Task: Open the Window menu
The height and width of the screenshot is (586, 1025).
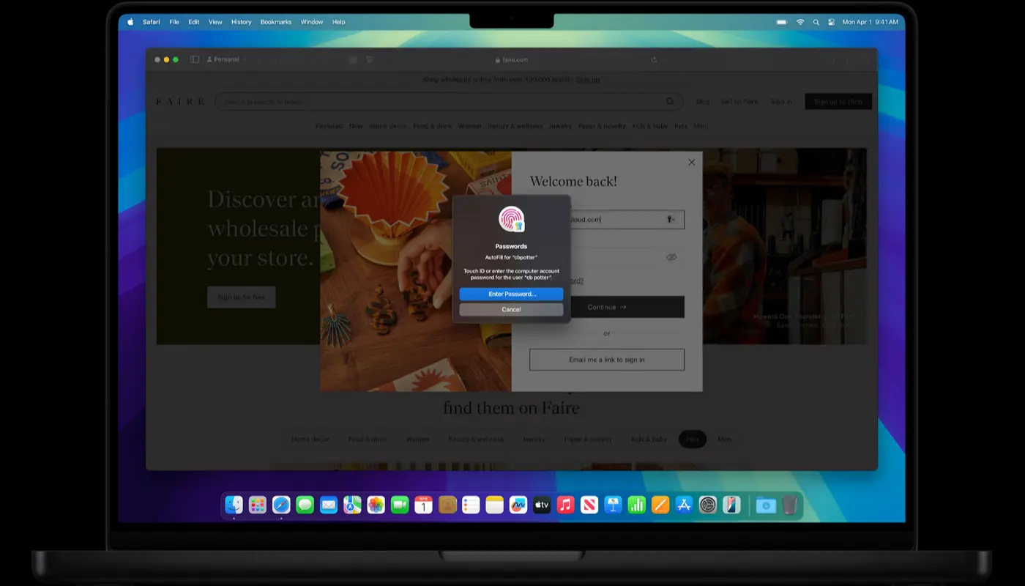Action: pyautogui.click(x=312, y=22)
